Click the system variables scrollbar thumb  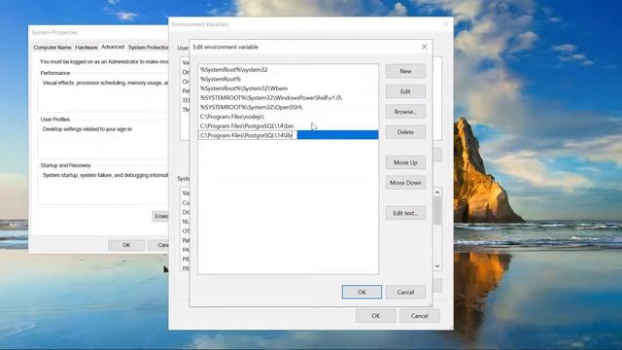pos(437,210)
